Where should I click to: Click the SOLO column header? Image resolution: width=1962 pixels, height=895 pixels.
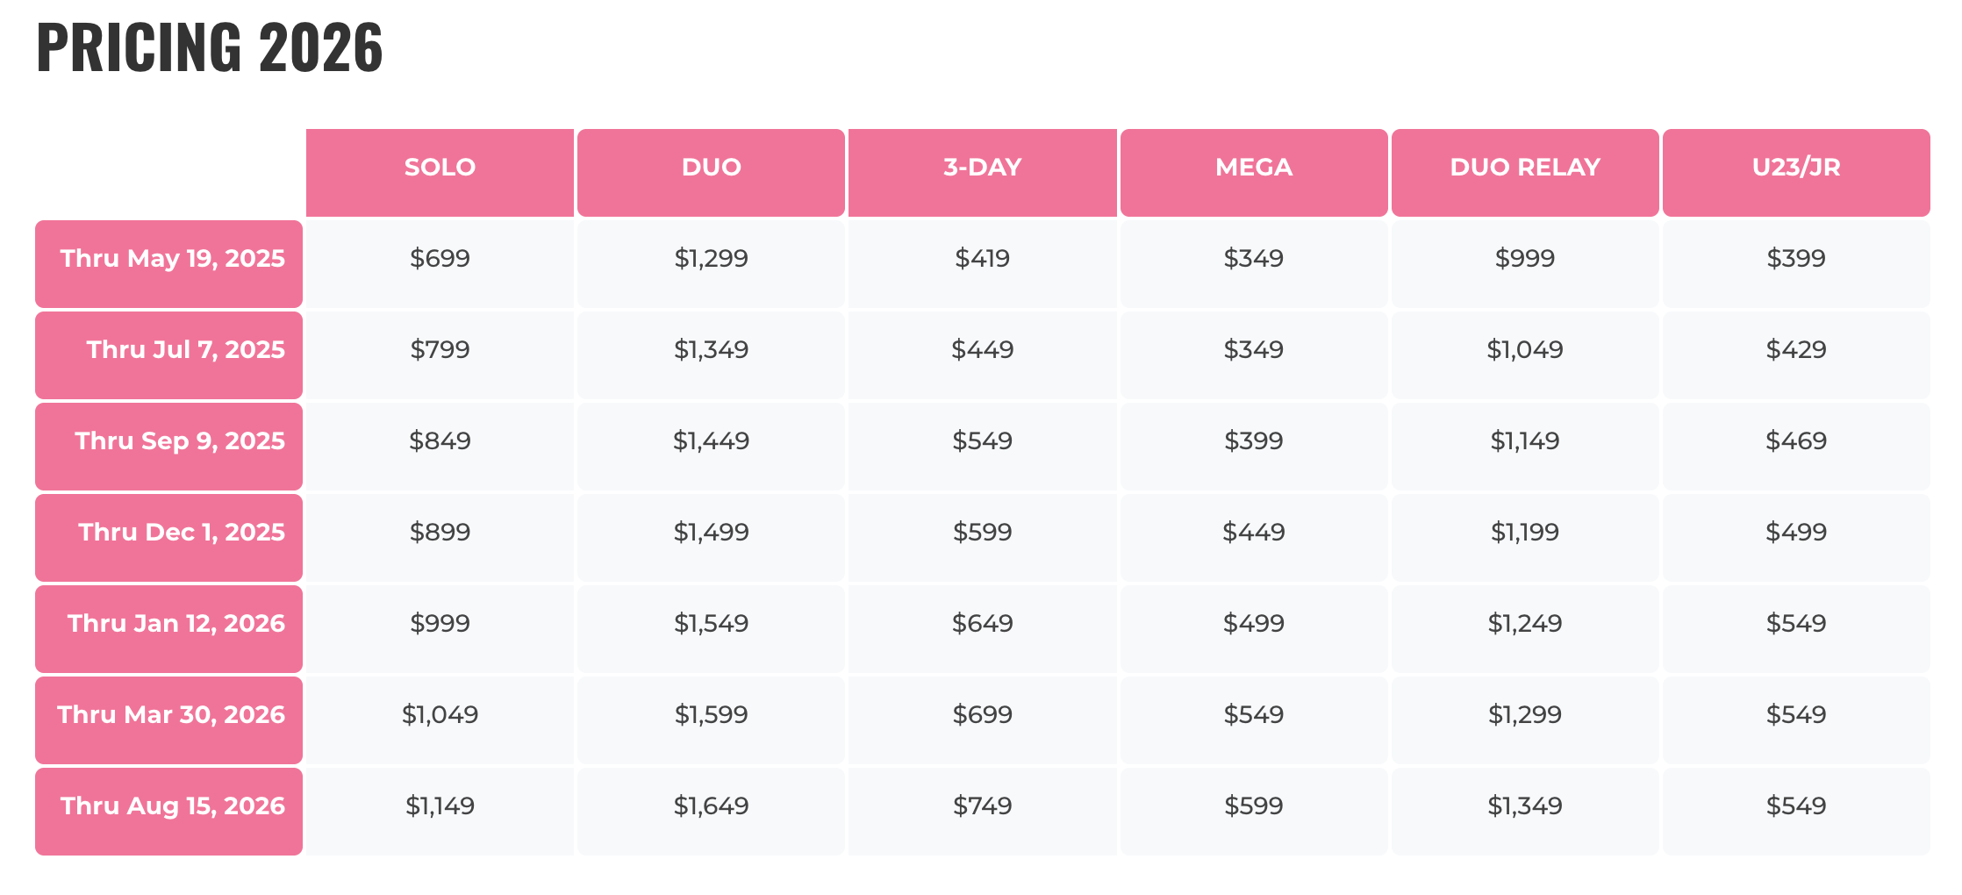[440, 168]
